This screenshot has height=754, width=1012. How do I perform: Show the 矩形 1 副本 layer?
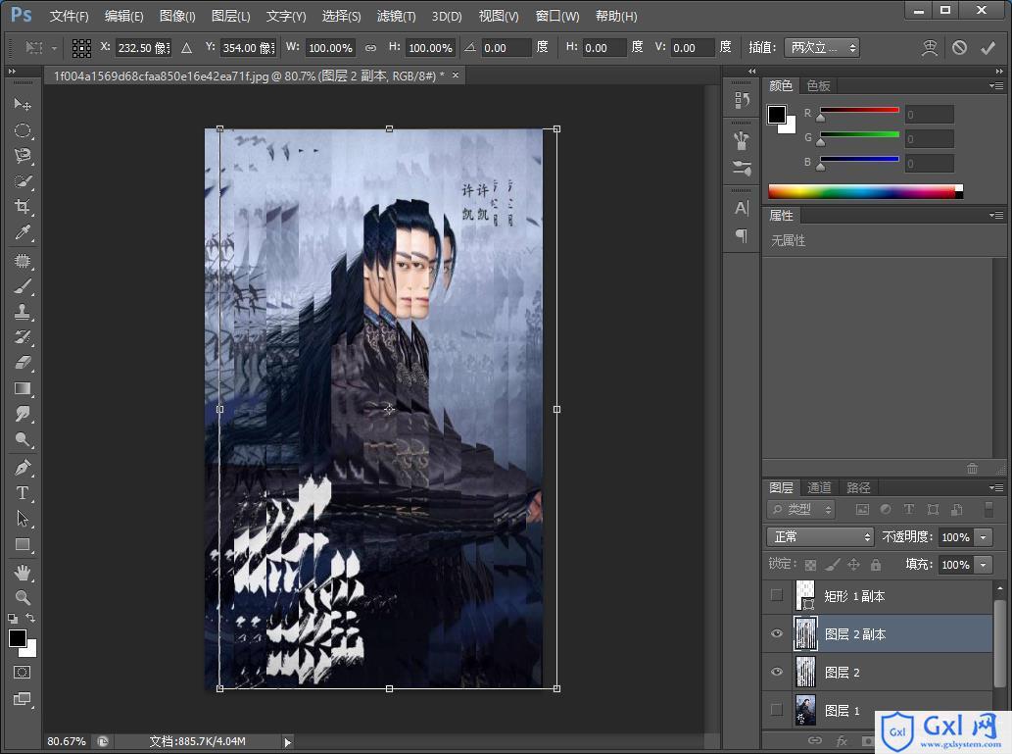tap(777, 596)
